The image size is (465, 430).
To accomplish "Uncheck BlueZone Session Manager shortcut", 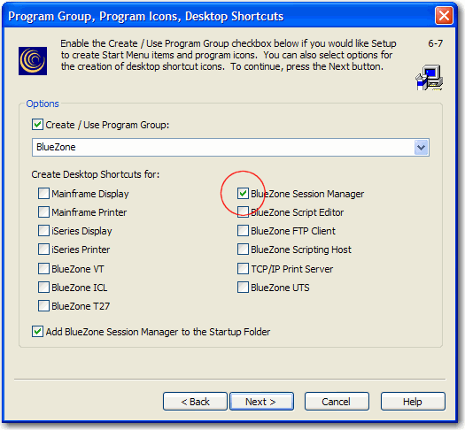I will pos(243,194).
